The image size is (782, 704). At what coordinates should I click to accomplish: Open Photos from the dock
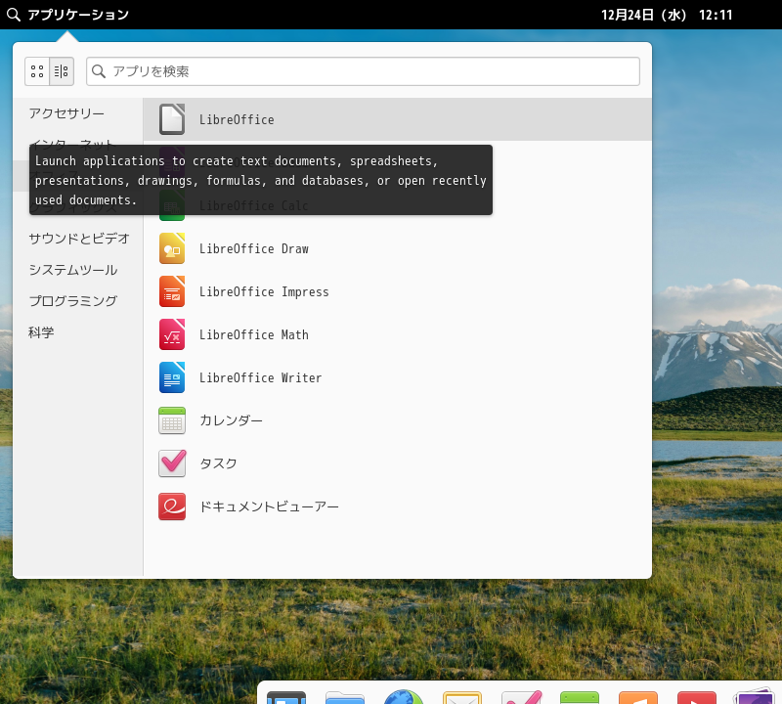coord(753,696)
